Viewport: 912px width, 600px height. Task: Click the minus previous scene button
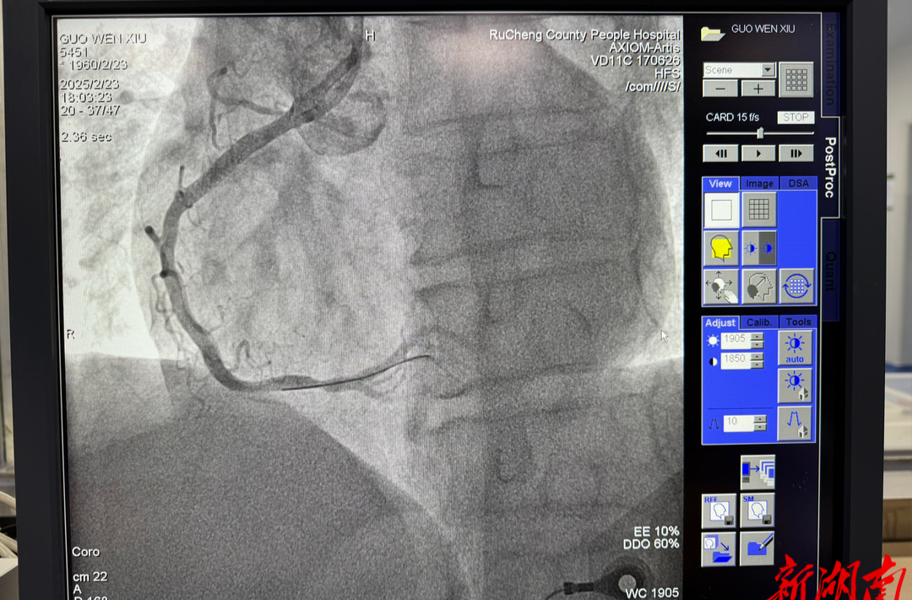[720, 89]
